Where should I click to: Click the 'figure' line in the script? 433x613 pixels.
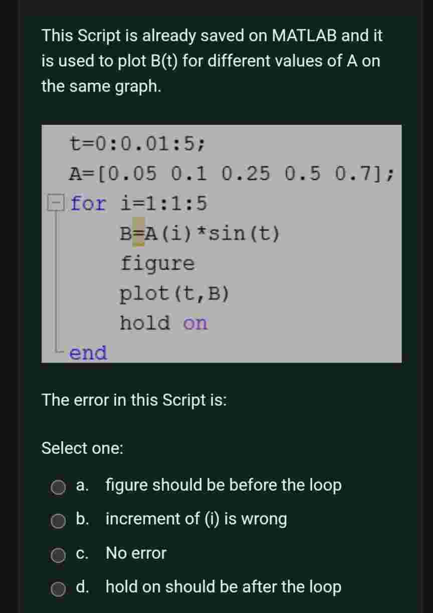click(x=157, y=263)
